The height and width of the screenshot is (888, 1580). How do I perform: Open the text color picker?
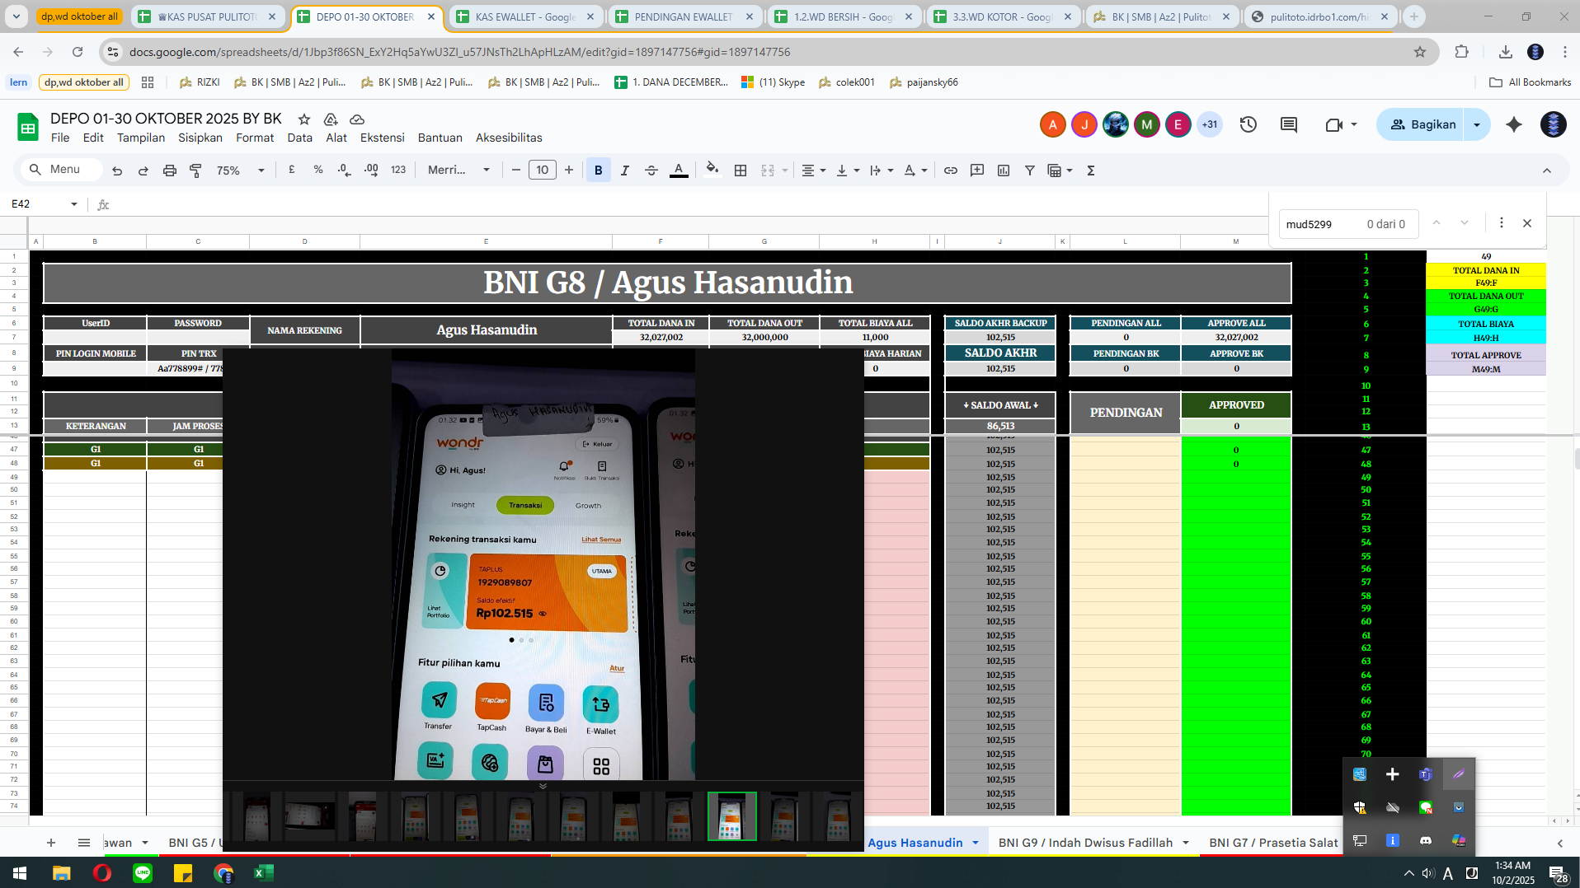679,171
